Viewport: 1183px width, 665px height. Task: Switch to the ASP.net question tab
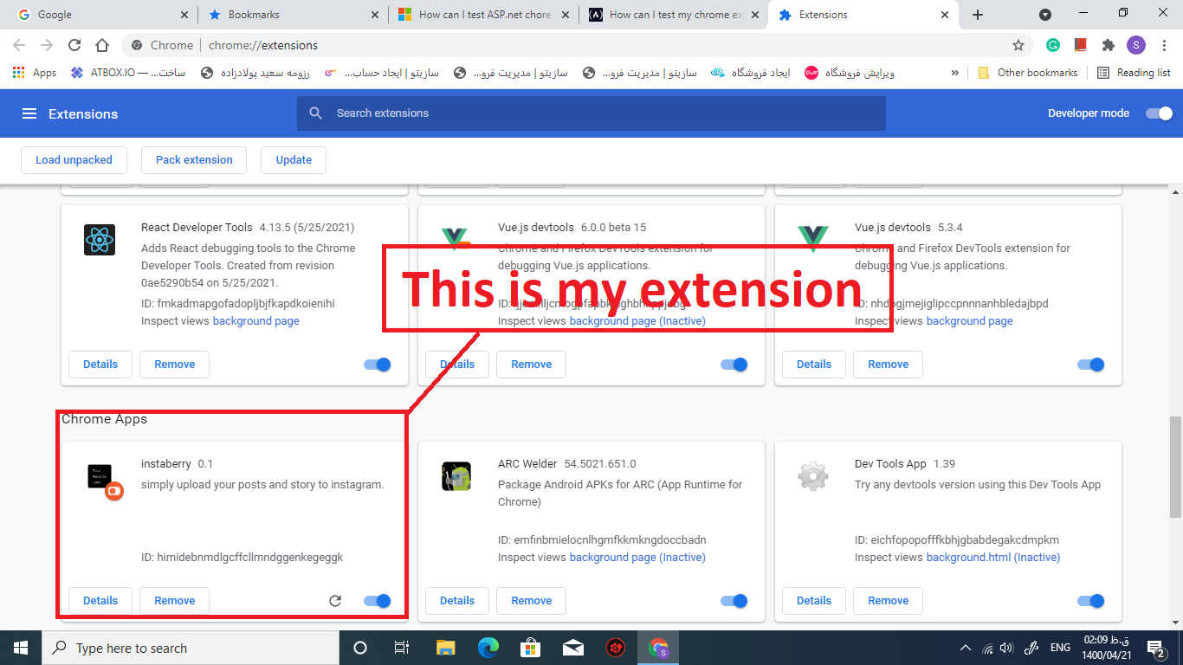pos(483,15)
